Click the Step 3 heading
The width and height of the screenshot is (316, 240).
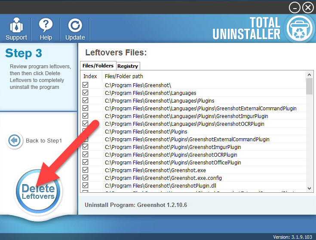24,53
